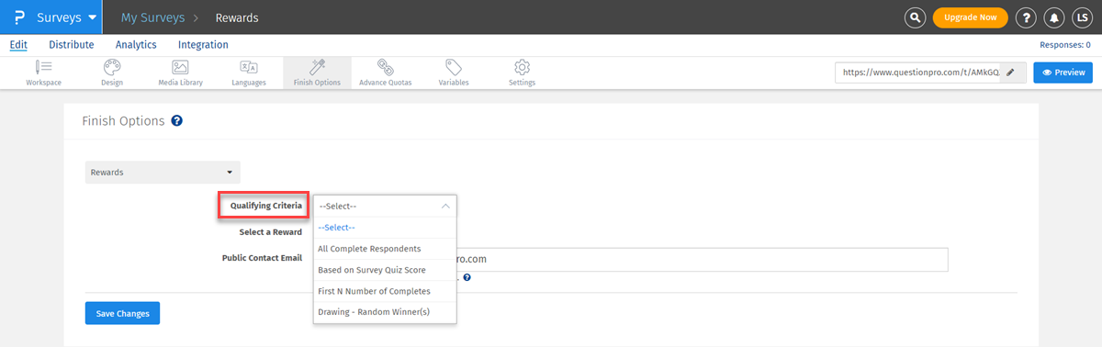Click the Select a Reward label
The image size is (1102, 347).
pos(271,232)
